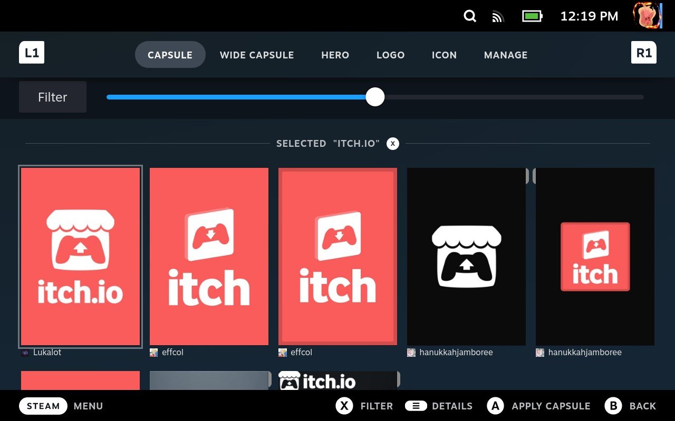The width and height of the screenshot is (675, 421).
Task: Open details for the capsule
Action: [417, 406]
